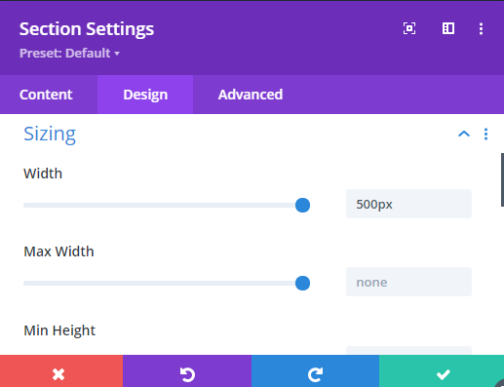This screenshot has width=504, height=387.
Task: Click the purple undo arrow button
Action: point(187,371)
